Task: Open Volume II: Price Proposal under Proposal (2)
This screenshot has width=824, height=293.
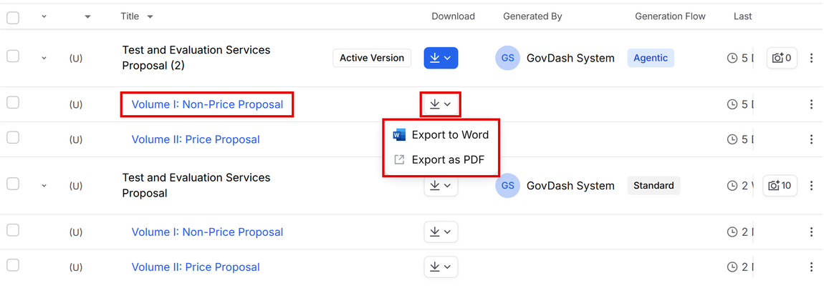Action: click(196, 139)
